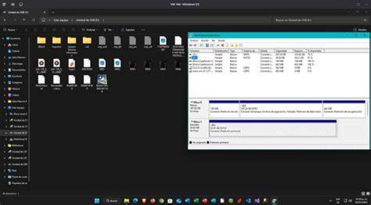Expand the Panel de control tree node

point(4,177)
